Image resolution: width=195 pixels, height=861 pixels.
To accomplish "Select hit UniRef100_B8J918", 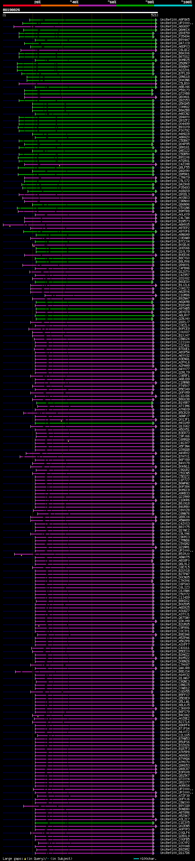I will tap(175, 503).
